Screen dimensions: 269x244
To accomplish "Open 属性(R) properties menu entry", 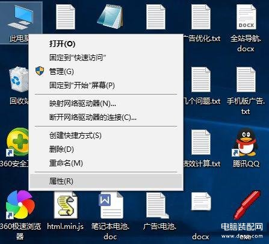I will [106, 181].
